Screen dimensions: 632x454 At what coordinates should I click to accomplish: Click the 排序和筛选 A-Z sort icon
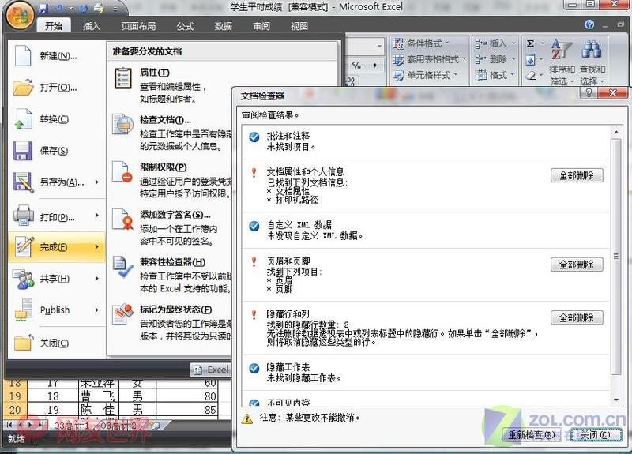click(x=562, y=50)
